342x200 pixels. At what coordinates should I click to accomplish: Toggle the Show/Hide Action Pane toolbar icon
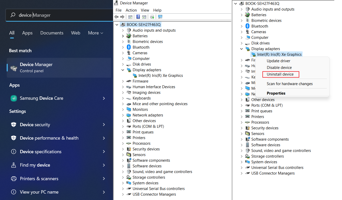pos(144,17)
